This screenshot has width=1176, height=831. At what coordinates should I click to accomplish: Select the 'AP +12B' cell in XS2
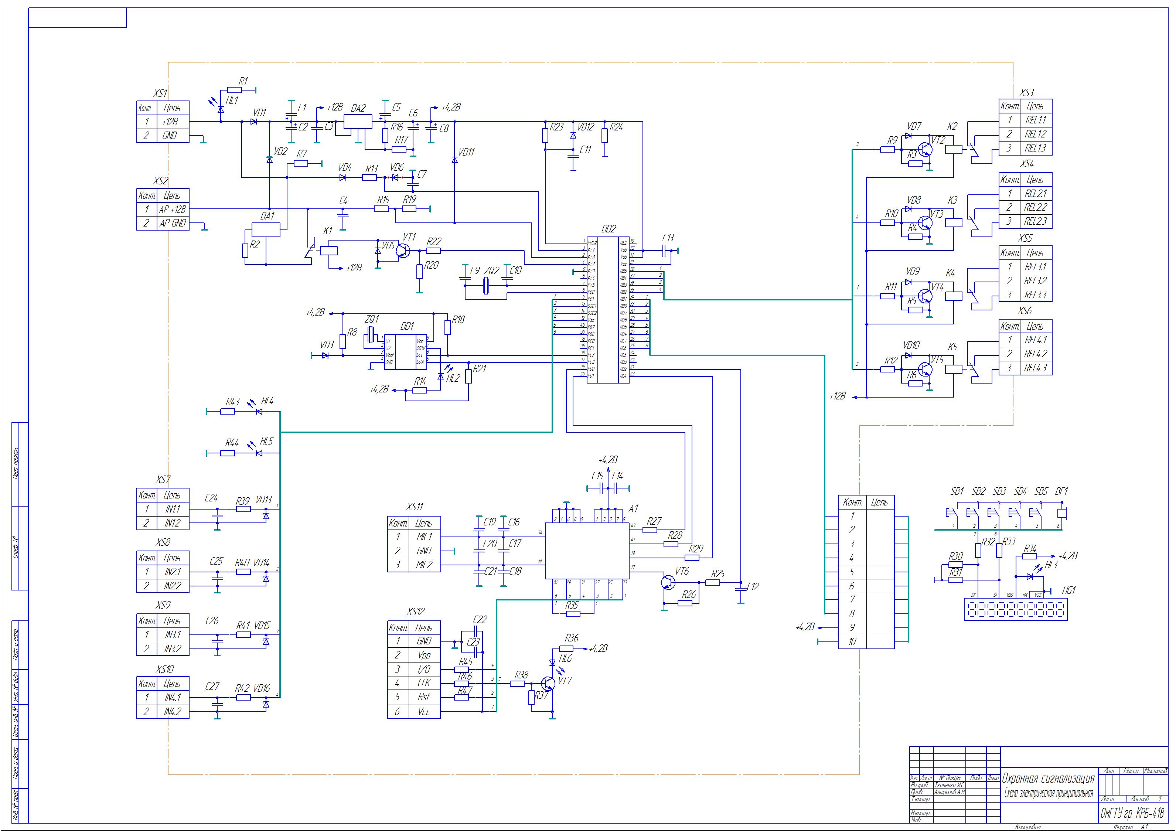click(173, 210)
